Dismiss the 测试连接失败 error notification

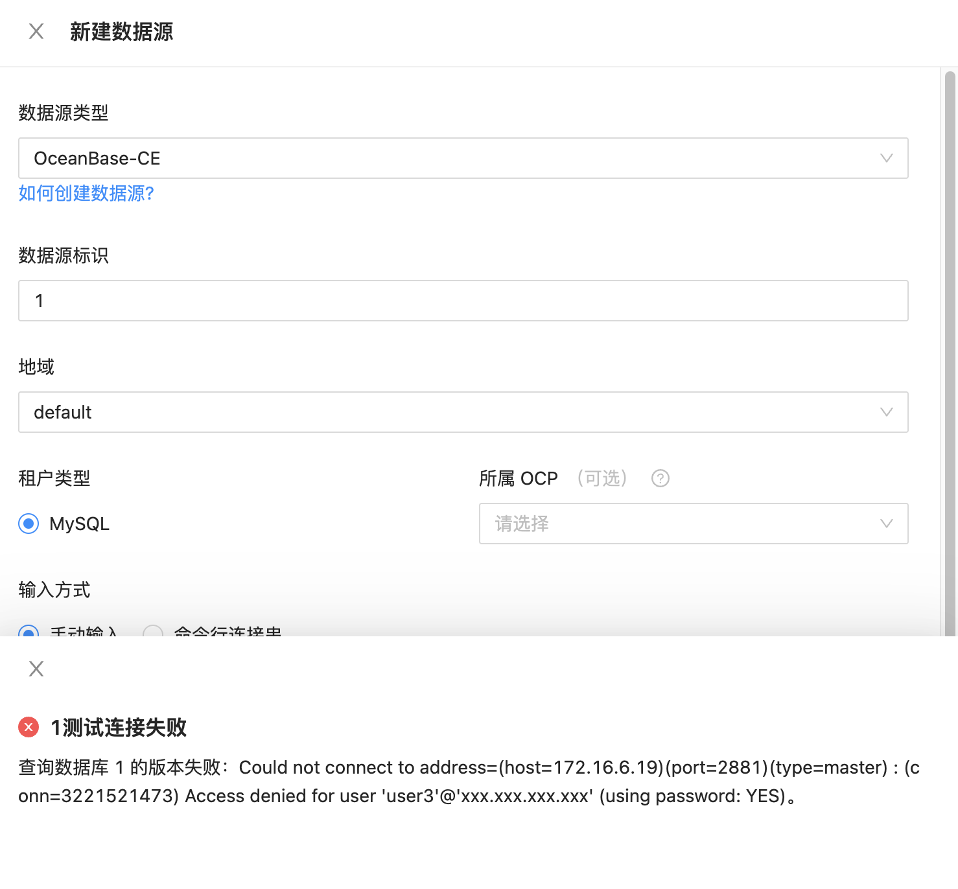pyautogui.click(x=36, y=669)
